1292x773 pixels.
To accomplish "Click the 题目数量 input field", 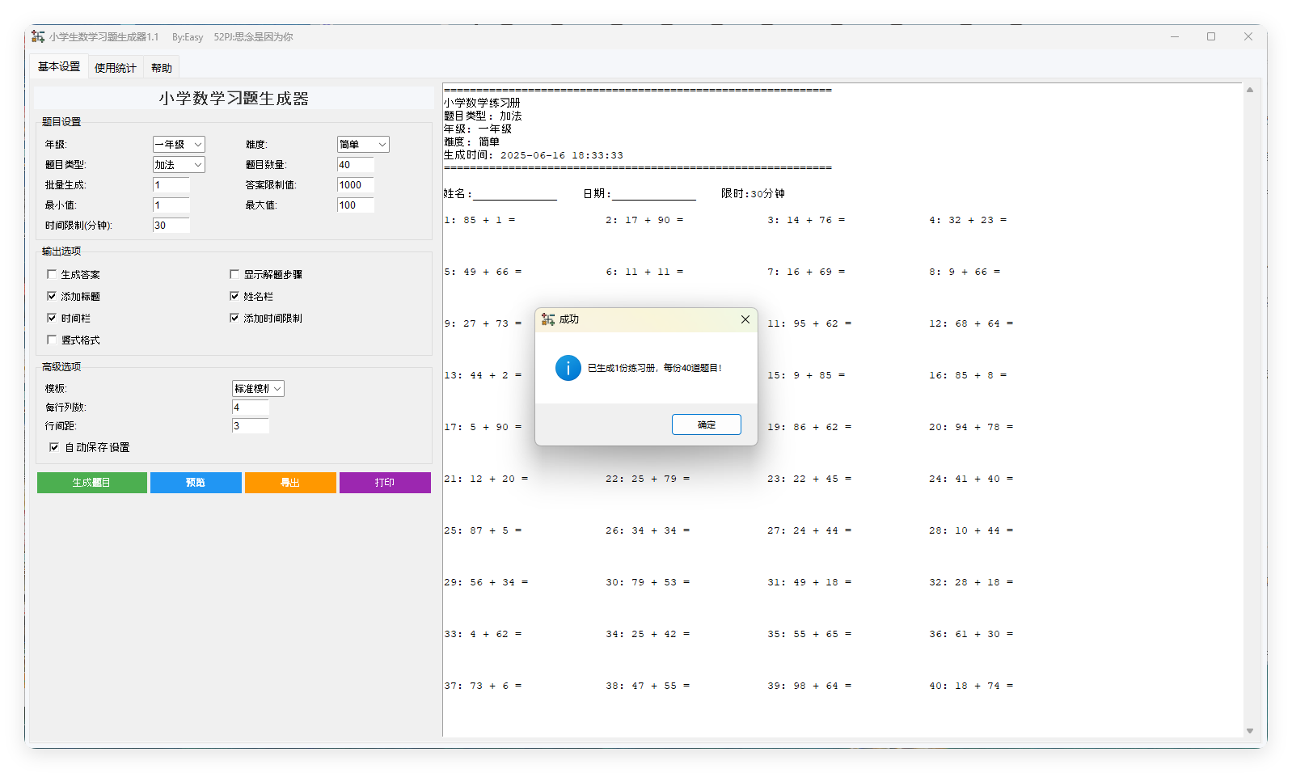I will point(355,165).
